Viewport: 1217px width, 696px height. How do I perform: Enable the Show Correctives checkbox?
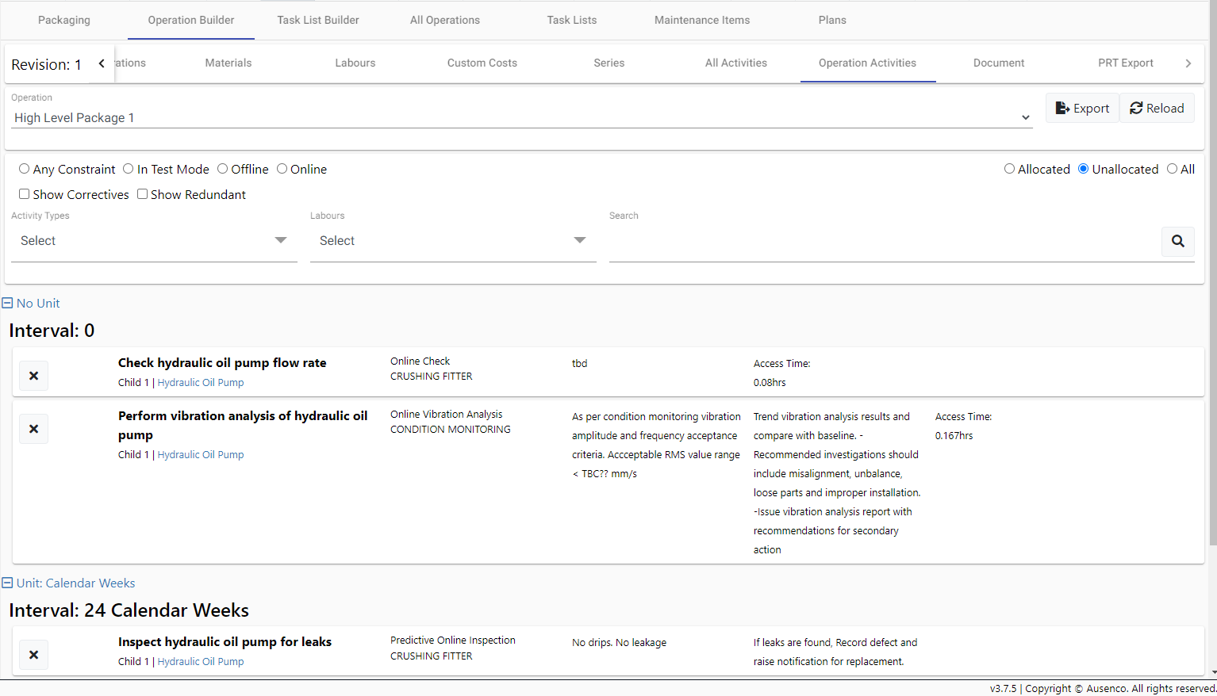(x=25, y=194)
